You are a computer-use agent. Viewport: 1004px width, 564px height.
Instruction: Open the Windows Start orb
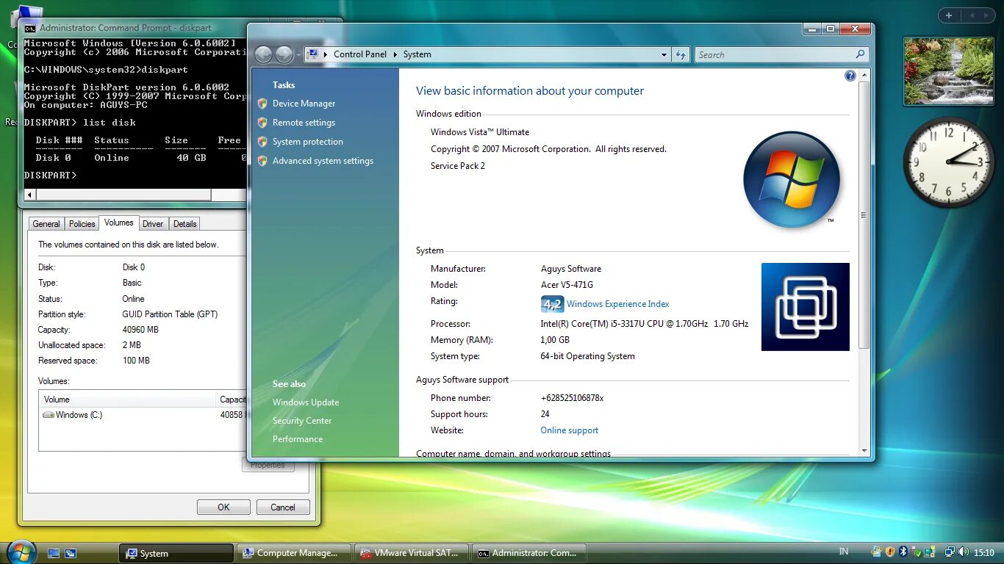(21, 552)
